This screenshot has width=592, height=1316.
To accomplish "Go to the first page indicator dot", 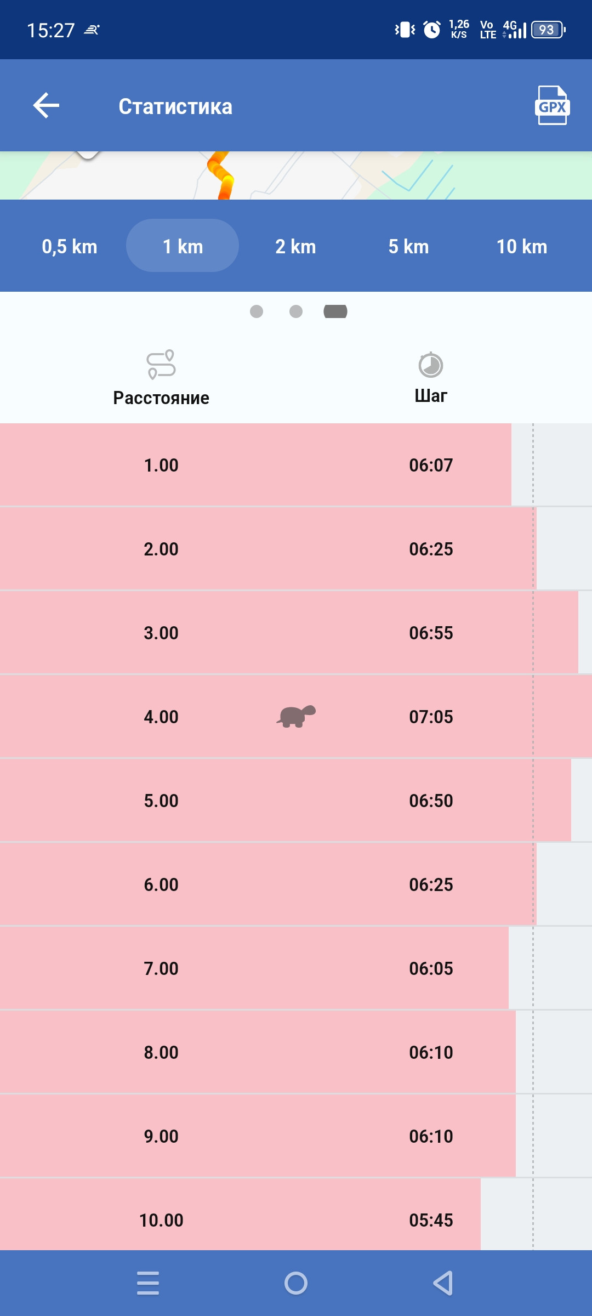I will coord(257,311).
